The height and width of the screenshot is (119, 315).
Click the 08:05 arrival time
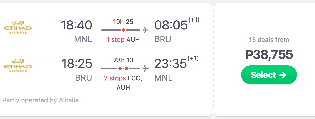pos(171,26)
